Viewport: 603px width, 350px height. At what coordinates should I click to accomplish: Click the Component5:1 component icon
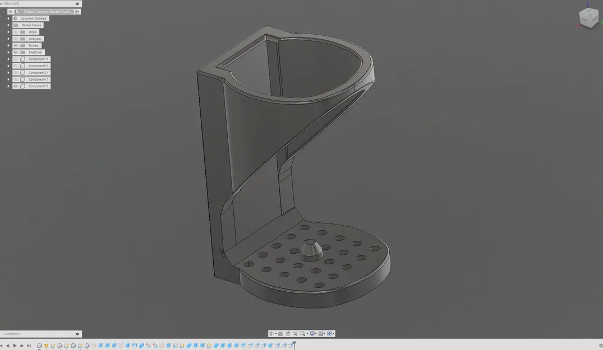[x=22, y=86]
